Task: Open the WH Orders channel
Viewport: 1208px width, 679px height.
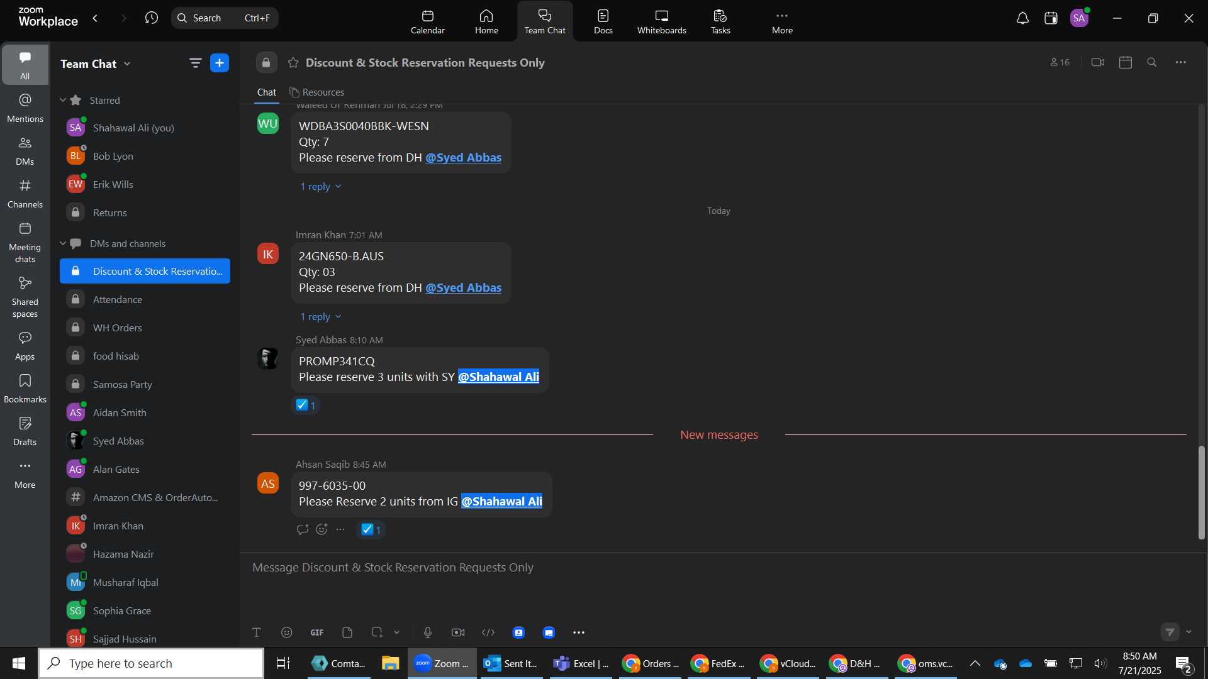Action: [x=145, y=328]
